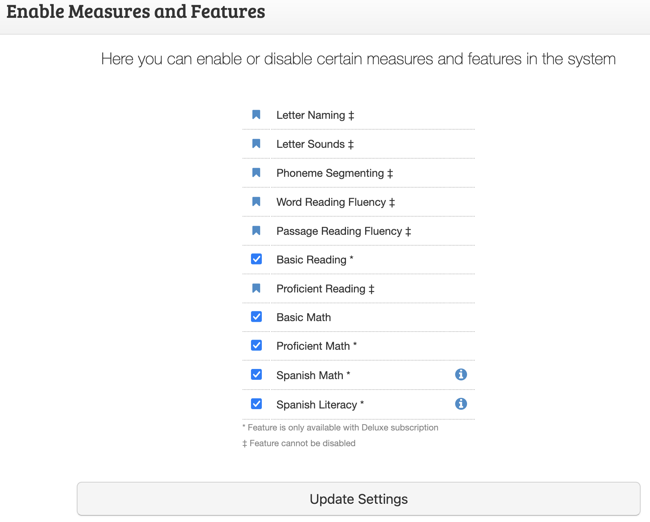This screenshot has width=650, height=522.
Task: Click the Phoneme Segmenting bookmark icon
Action: tap(256, 173)
